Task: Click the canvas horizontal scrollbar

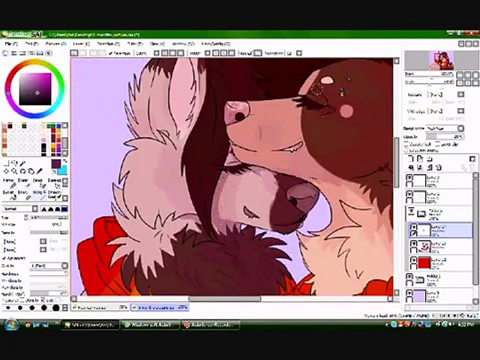Action: click(224, 299)
